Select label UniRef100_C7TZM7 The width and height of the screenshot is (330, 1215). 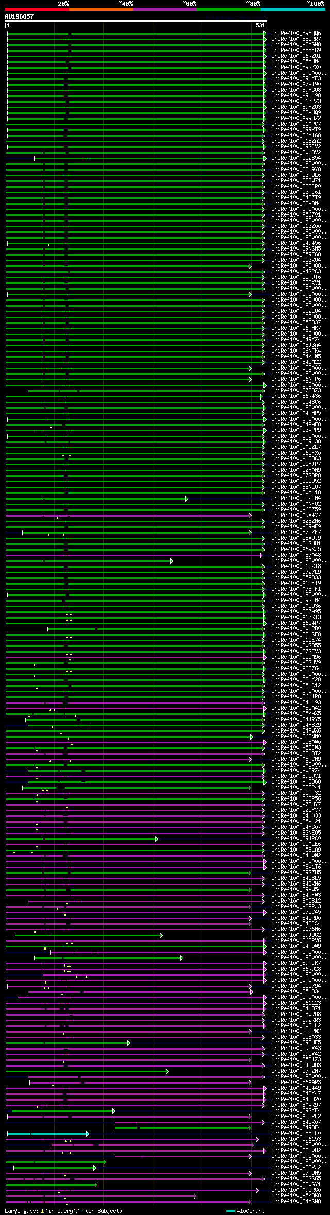296,1071
